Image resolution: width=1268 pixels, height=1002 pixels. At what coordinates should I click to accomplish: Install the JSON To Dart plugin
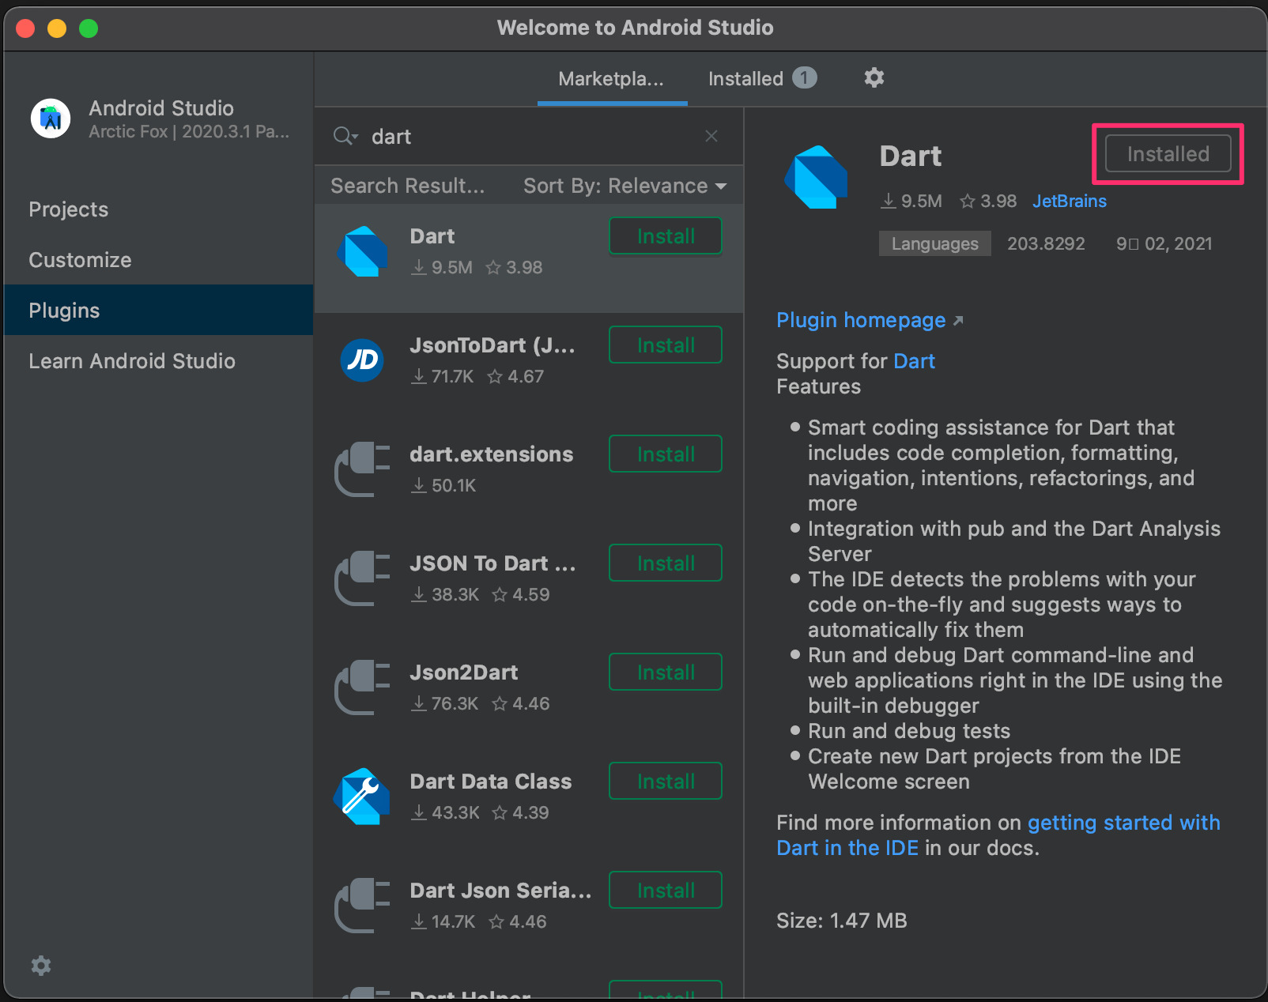click(666, 563)
